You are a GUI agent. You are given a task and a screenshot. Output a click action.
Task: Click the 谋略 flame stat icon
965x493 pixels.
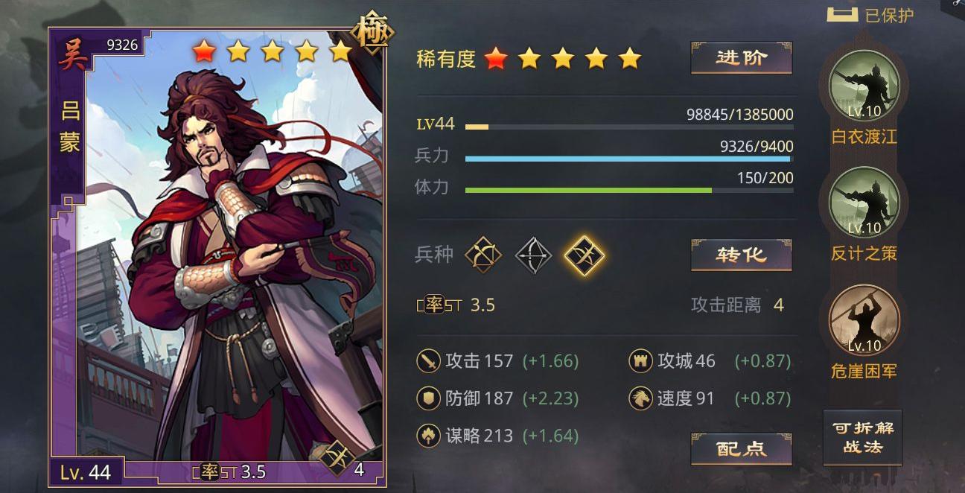point(428,436)
